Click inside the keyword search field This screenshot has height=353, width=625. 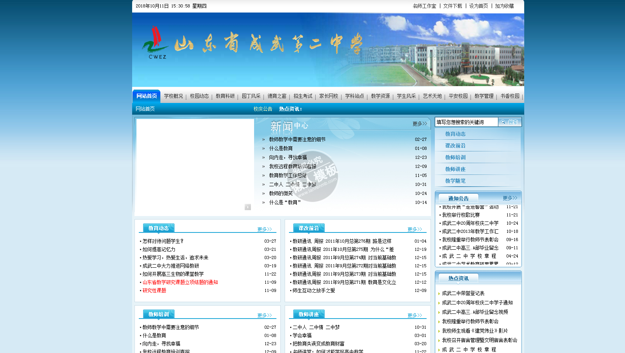coord(466,122)
